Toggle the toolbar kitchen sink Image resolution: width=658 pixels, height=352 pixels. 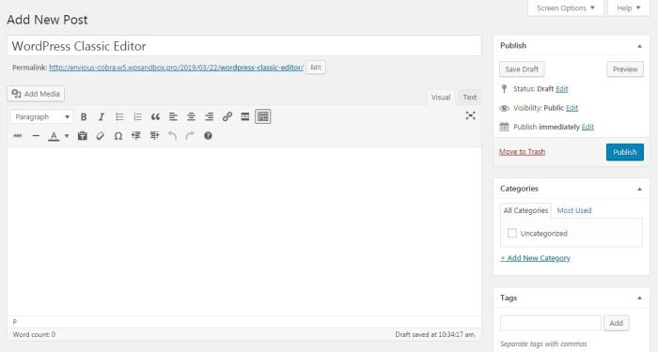[263, 117]
